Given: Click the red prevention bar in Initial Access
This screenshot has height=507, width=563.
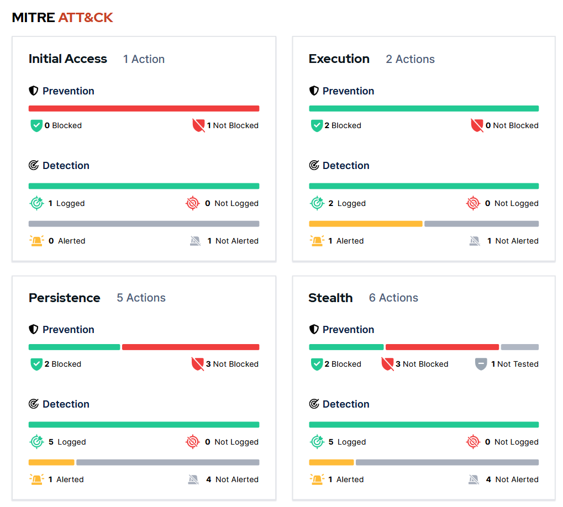Looking at the screenshot, I should coord(144,108).
